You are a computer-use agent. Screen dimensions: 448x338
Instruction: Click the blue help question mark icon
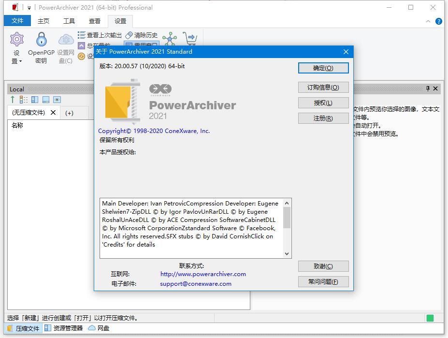(x=438, y=21)
